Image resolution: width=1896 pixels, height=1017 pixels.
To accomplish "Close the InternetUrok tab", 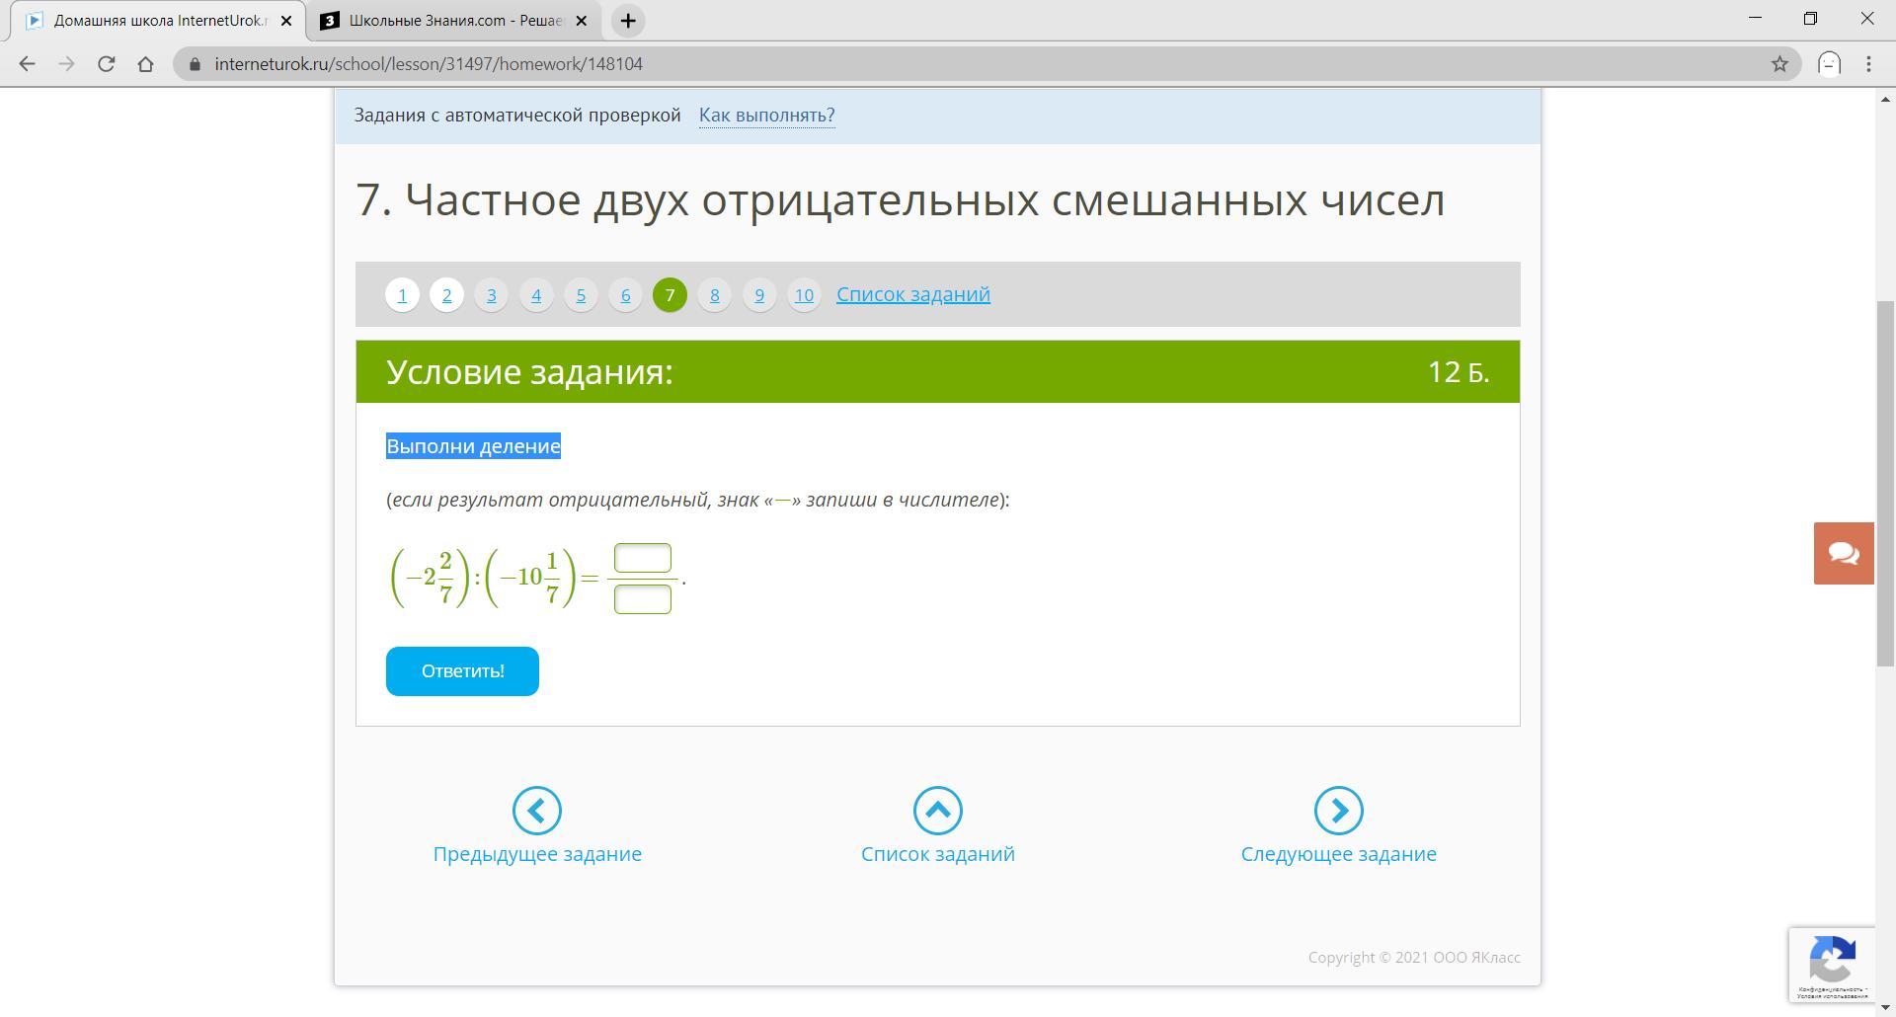I will point(286,21).
